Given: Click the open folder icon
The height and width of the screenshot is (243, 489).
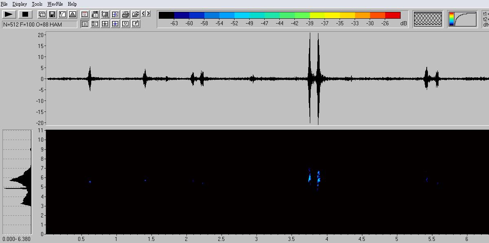Looking at the screenshot, I should [135, 14].
